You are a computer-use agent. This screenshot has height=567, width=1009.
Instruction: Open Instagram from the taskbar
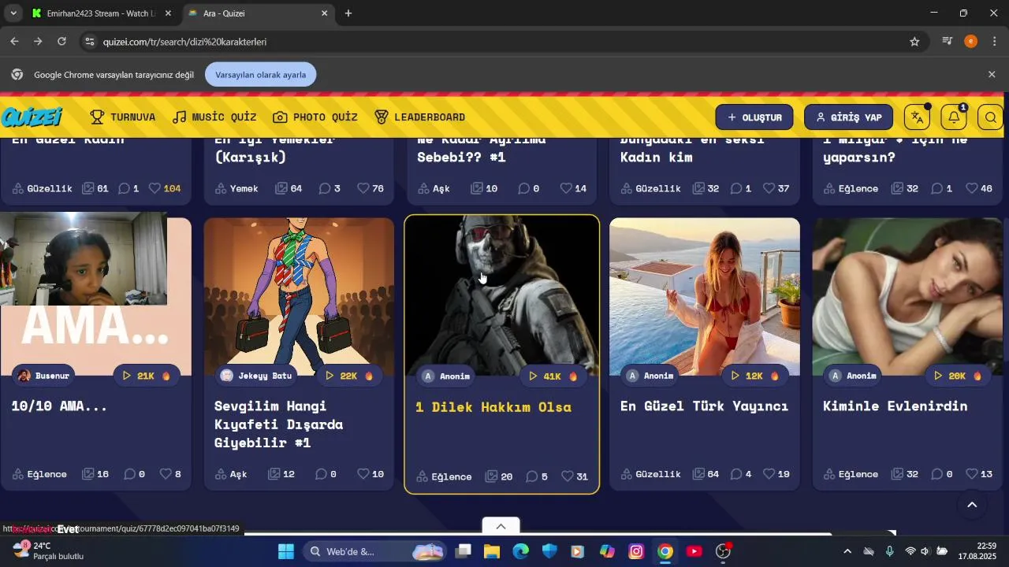[x=636, y=551]
